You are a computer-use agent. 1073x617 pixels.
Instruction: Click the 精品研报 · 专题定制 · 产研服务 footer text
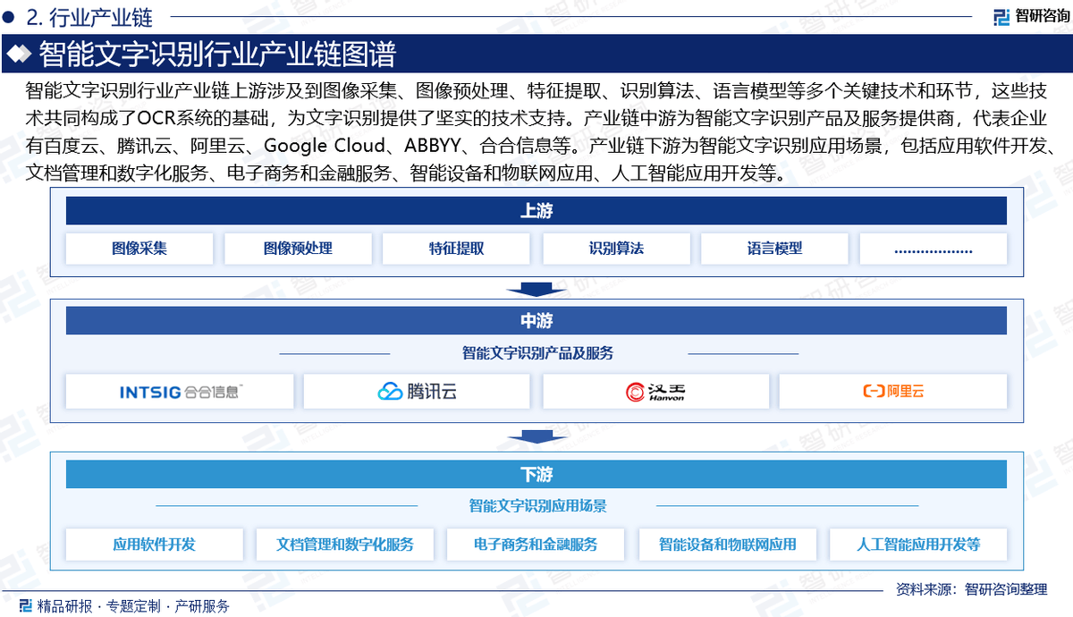click(133, 606)
